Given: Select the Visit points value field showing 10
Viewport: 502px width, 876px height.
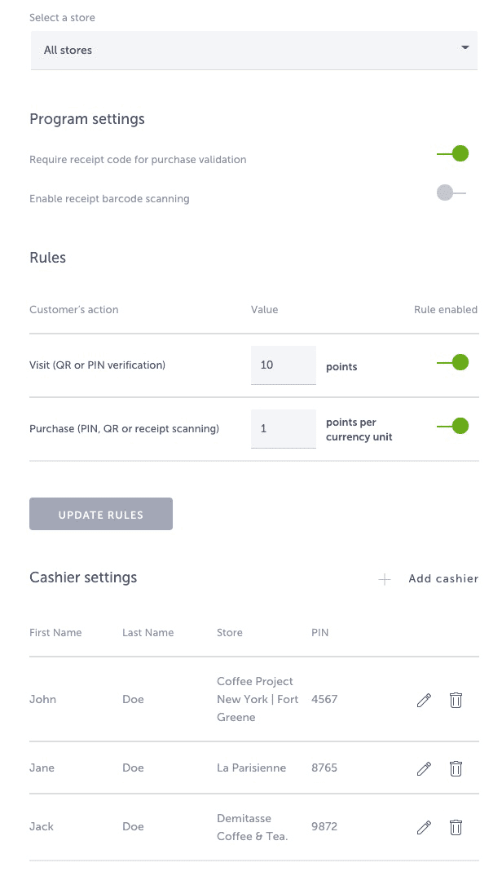Looking at the screenshot, I should click(281, 365).
